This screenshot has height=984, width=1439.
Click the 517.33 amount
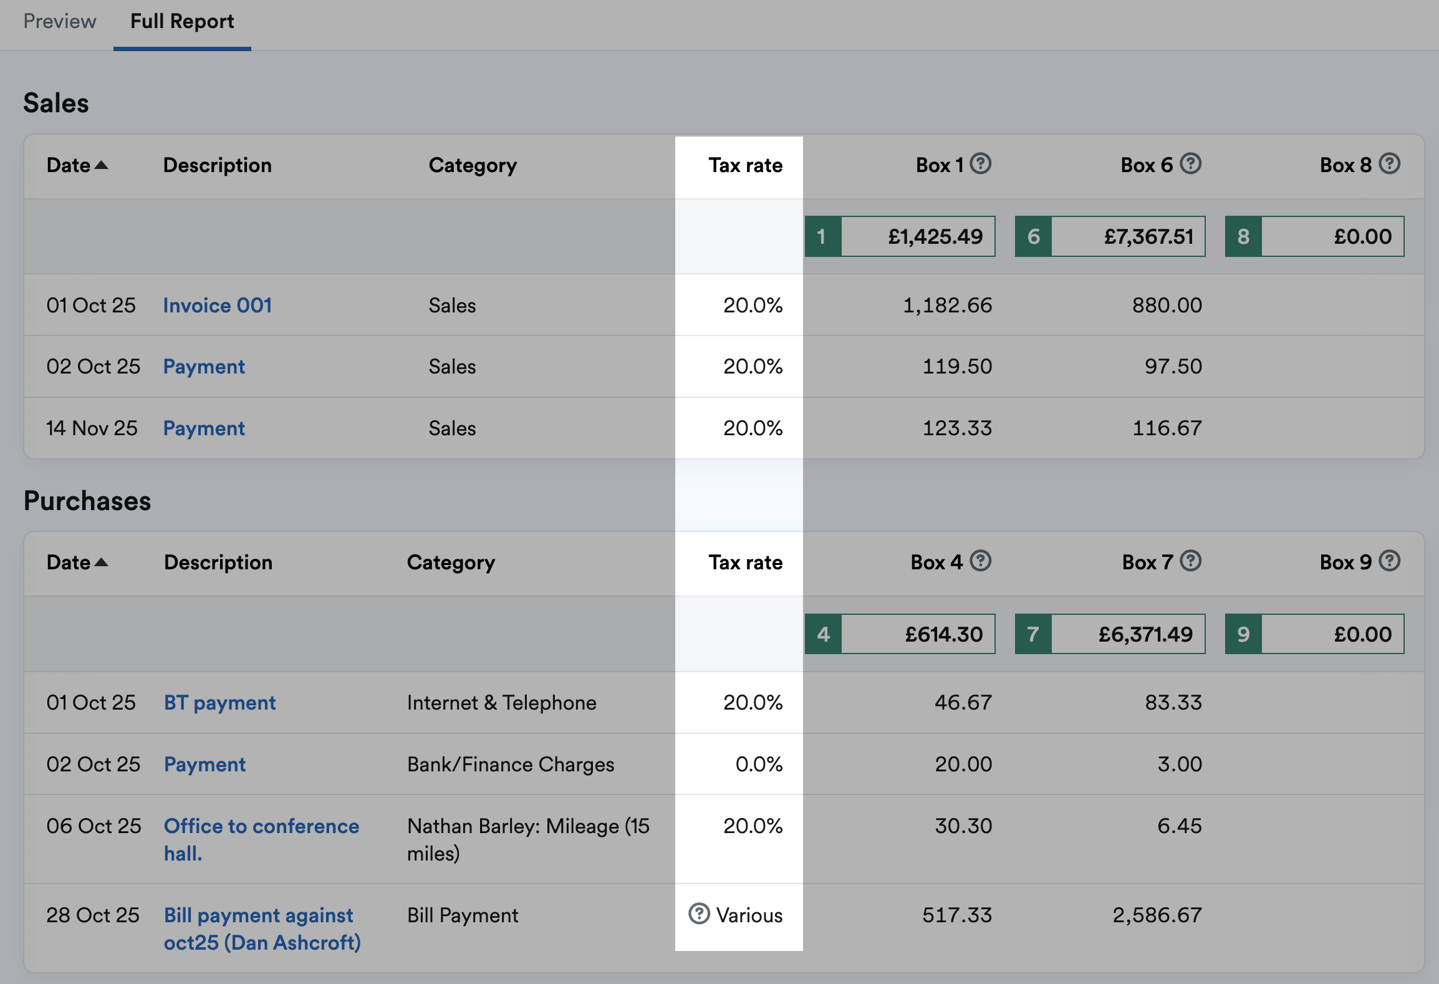(x=957, y=915)
